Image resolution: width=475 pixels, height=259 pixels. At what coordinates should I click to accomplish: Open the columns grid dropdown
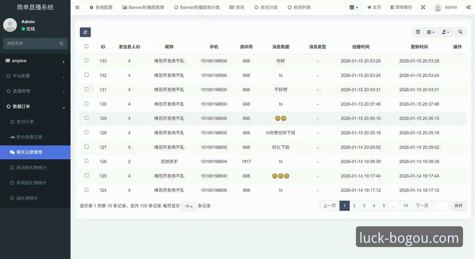(431, 32)
